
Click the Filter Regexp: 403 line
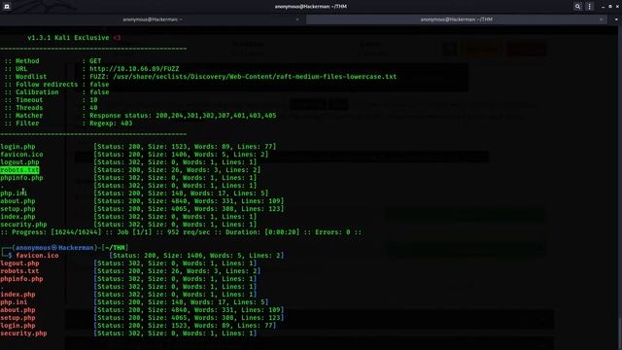(x=68, y=123)
